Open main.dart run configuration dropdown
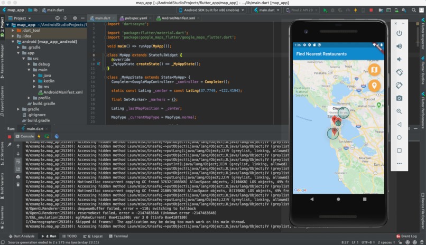The width and height of the screenshot is (426, 245). (266, 11)
